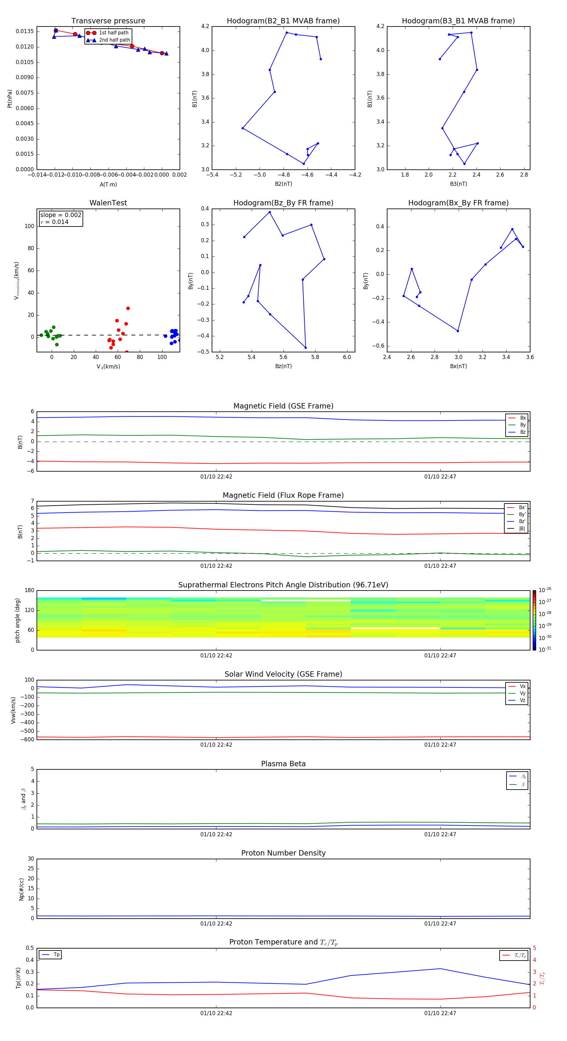
Task: Click the 'Plasma Beta' title
Action: 283,764
